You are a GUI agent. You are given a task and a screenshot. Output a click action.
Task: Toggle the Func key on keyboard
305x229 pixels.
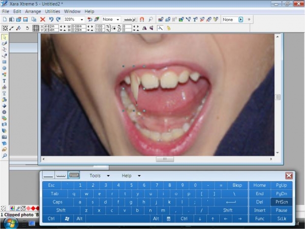click(259, 219)
